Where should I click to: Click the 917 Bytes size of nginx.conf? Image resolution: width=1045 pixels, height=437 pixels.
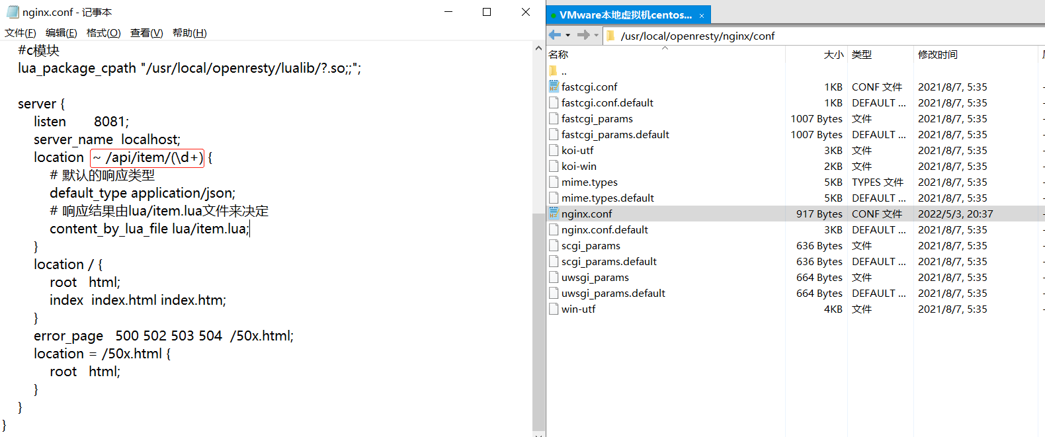819,214
